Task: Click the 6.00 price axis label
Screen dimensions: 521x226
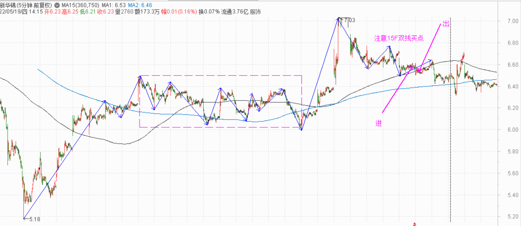Action: pos(513,130)
